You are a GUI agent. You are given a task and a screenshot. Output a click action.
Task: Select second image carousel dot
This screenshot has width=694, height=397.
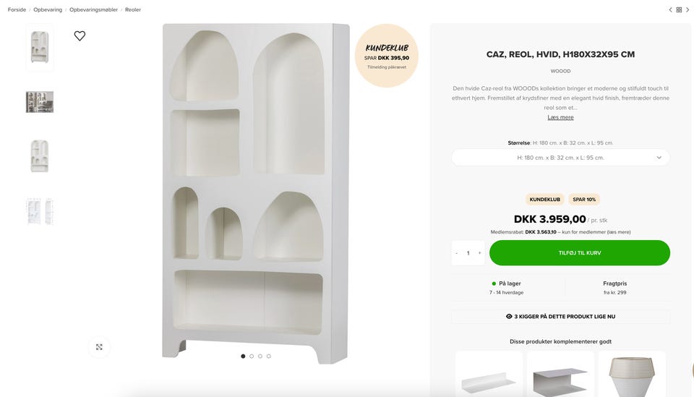pyautogui.click(x=252, y=357)
